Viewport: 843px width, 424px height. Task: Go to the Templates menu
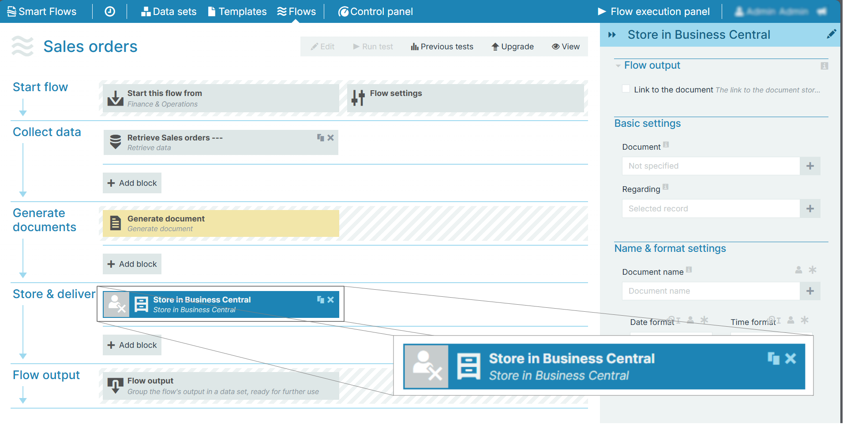coord(237,11)
